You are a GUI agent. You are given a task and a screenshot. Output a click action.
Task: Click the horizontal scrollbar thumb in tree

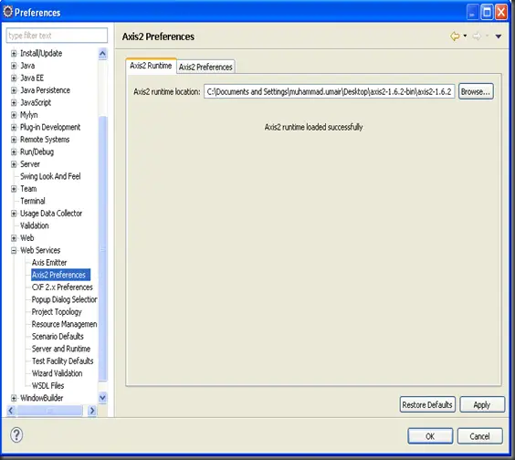click(49, 411)
